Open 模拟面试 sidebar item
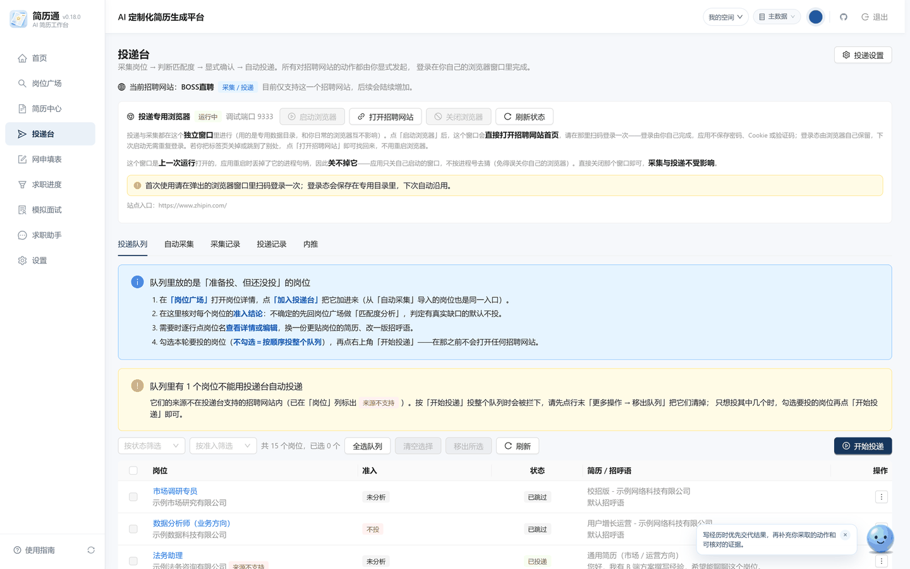The width and height of the screenshot is (910, 569). 50,210
